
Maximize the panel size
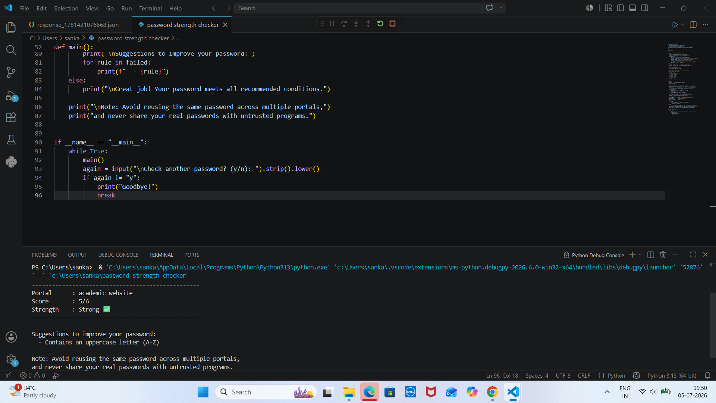click(693, 254)
